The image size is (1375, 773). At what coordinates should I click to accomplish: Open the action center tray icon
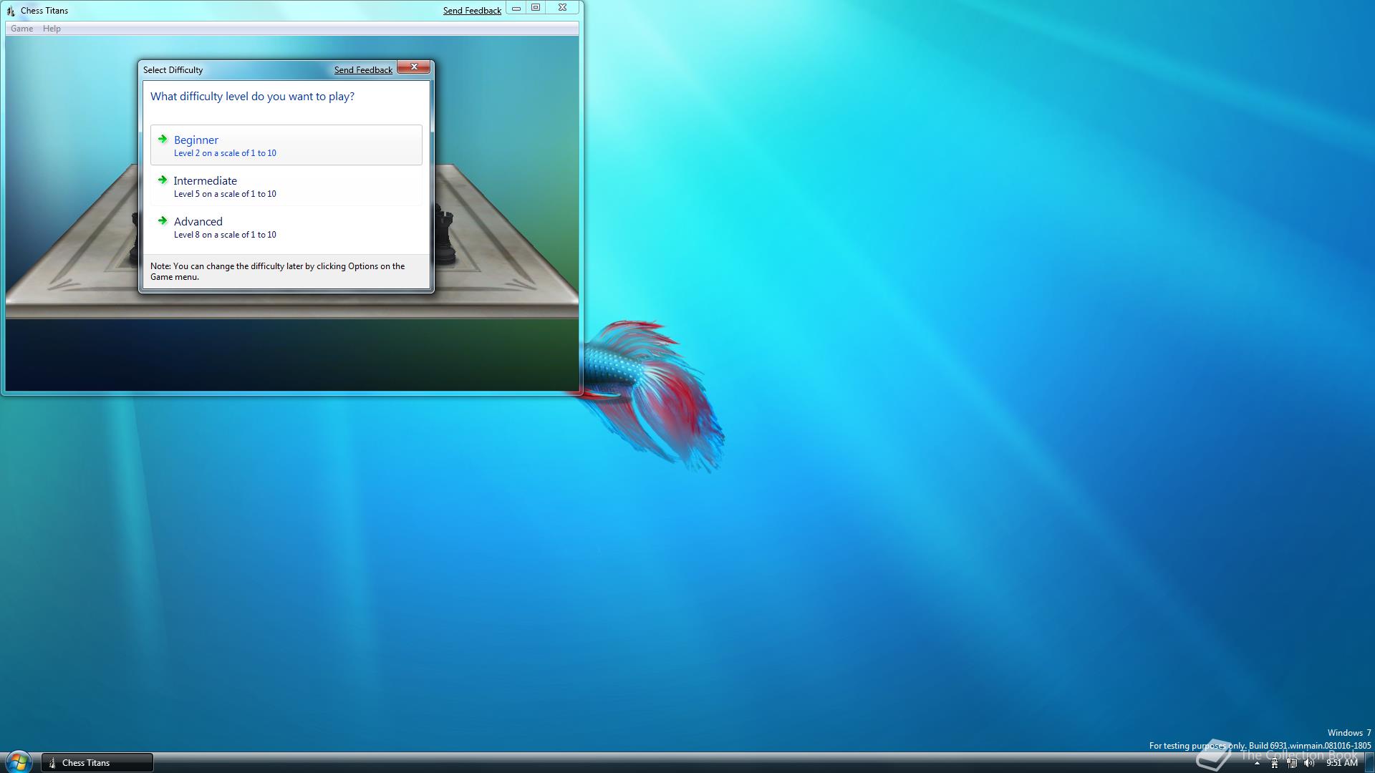tap(1274, 764)
